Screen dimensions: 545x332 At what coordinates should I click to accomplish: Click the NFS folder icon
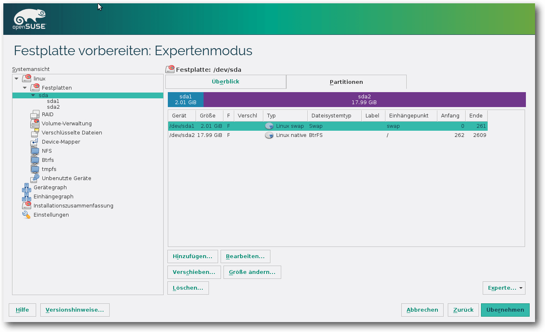click(x=35, y=151)
